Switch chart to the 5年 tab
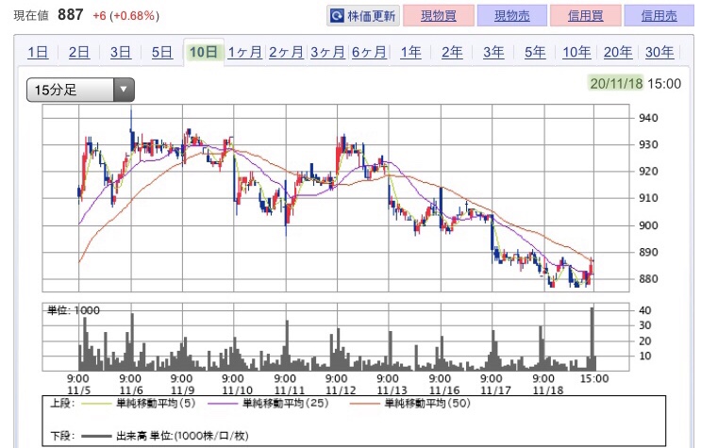The width and height of the screenshot is (701, 448). (x=535, y=52)
